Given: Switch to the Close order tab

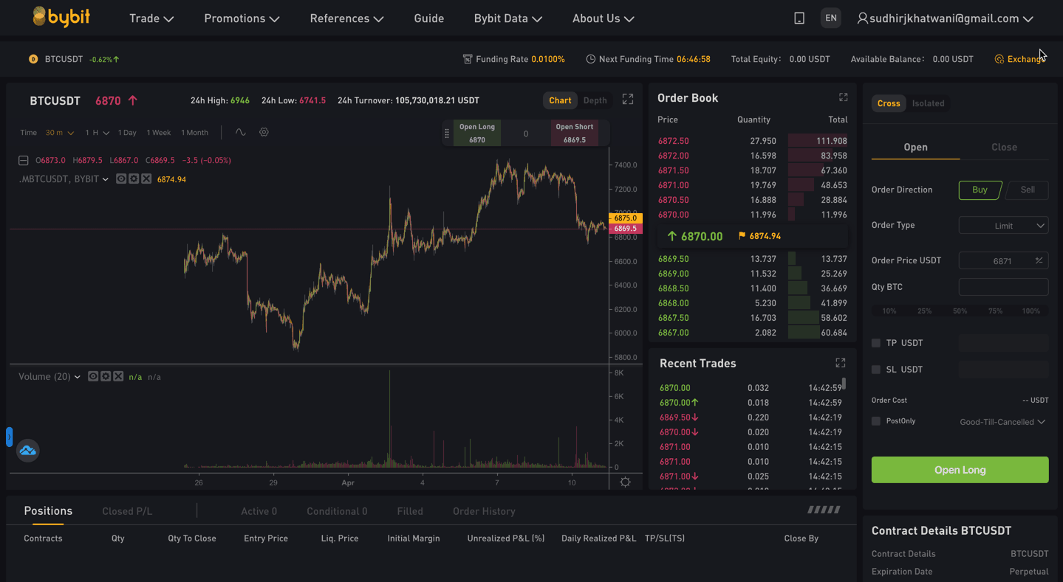Looking at the screenshot, I should 1004,147.
